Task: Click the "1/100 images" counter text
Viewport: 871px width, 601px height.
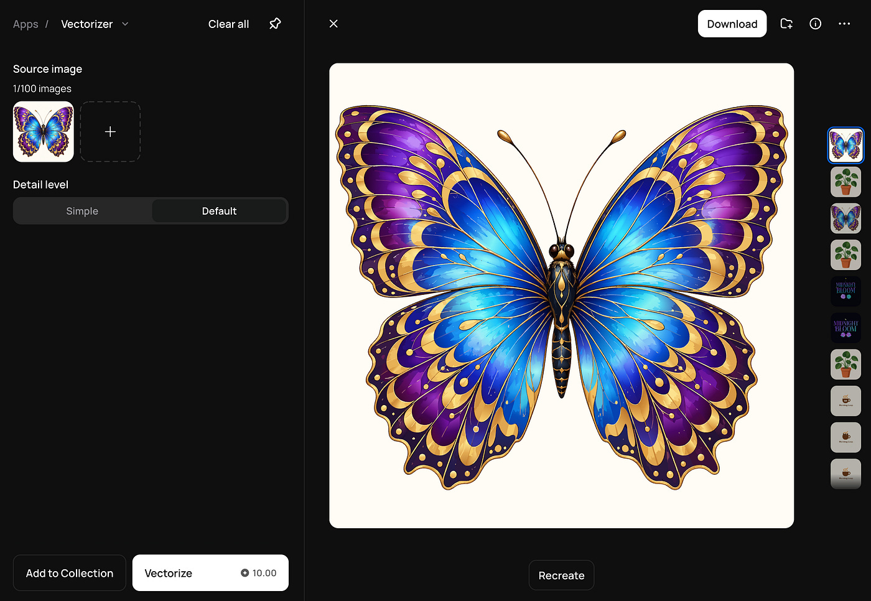Action: [42, 89]
